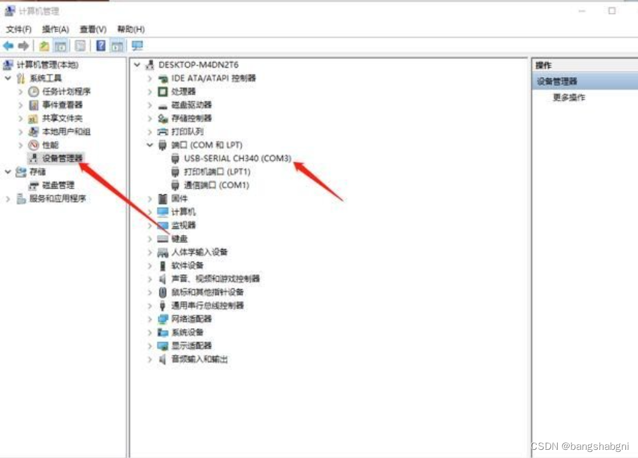Click the 磁盘管理 icon in left tree
Screen dimensions: 638x458
(x=33, y=186)
